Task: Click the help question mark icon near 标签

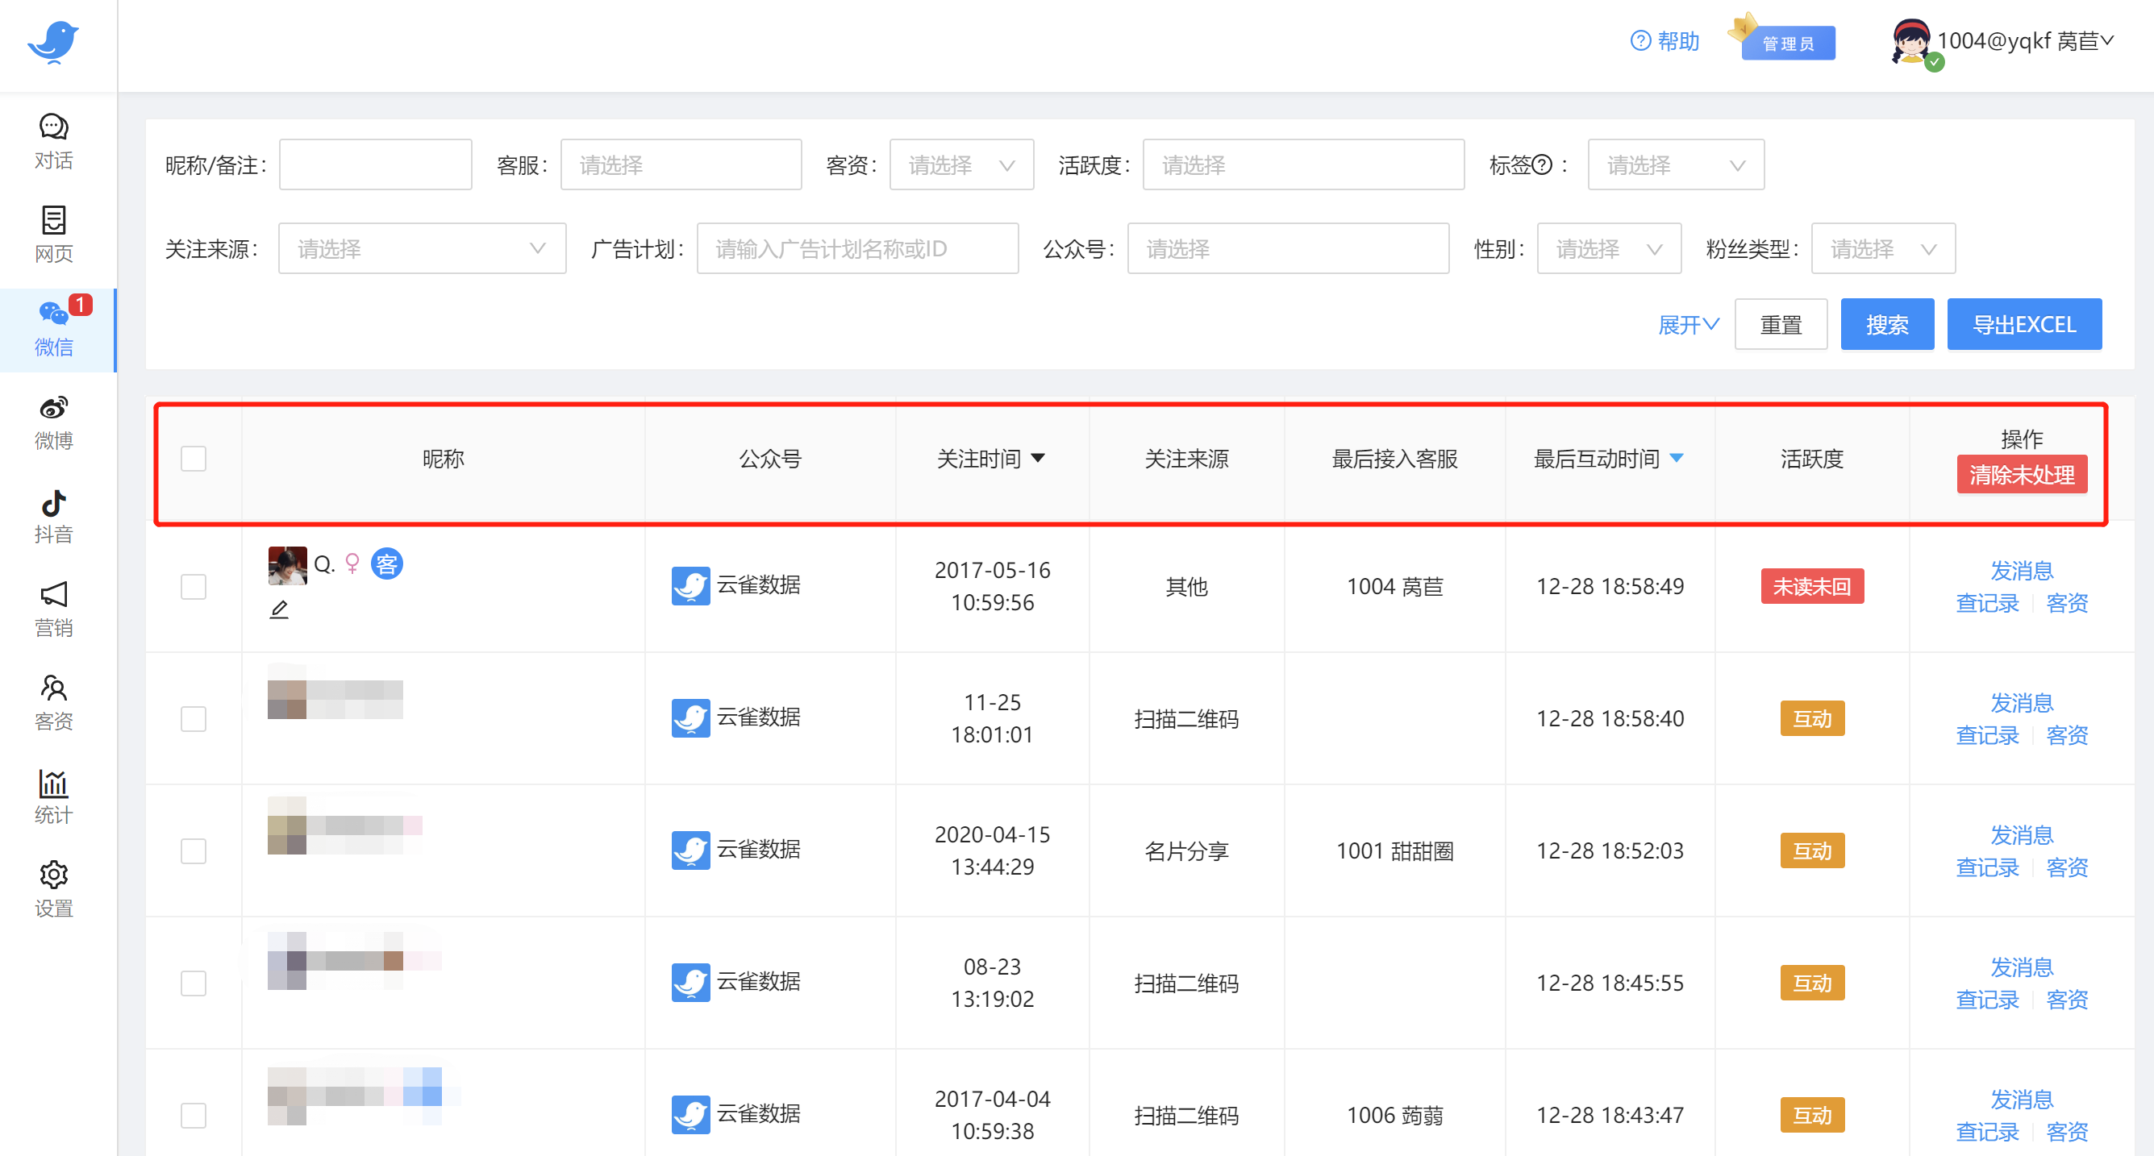Action: [1542, 164]
